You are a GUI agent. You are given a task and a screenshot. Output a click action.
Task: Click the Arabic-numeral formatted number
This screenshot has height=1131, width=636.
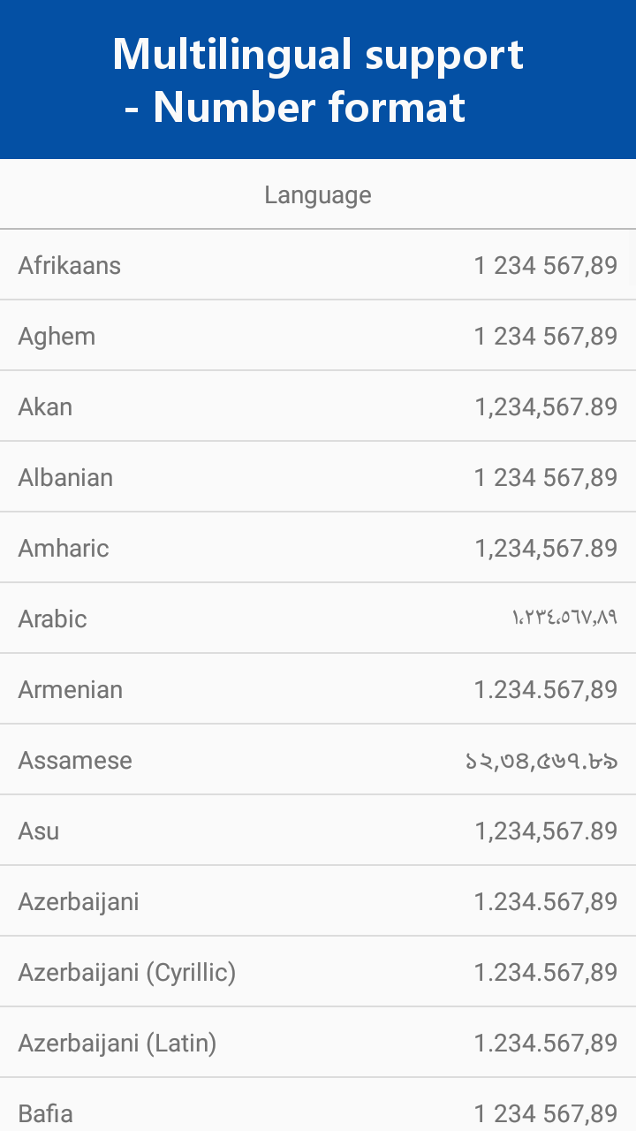coord(564,619)
